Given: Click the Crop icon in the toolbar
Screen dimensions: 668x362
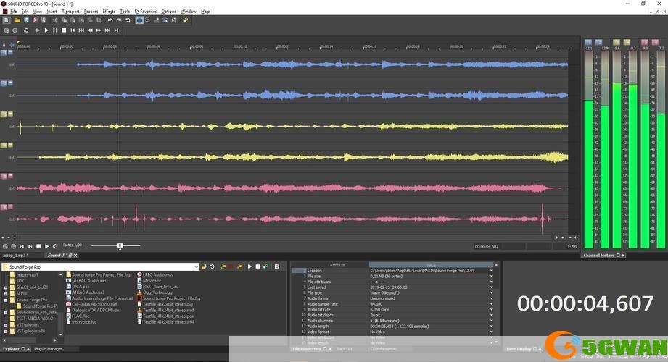Looking at the screenshot, I should [x=99, y=20].
